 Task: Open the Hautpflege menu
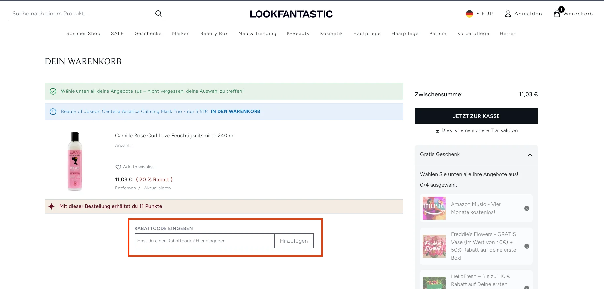coord(367,33)
